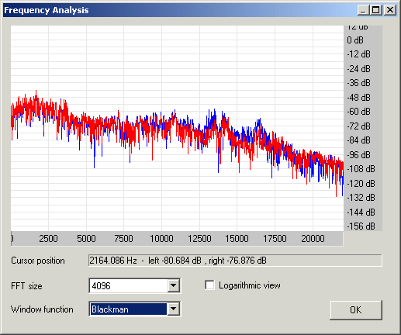
Task: Click the Frequency Analysis title bar
Action: (x=180, y=10)
